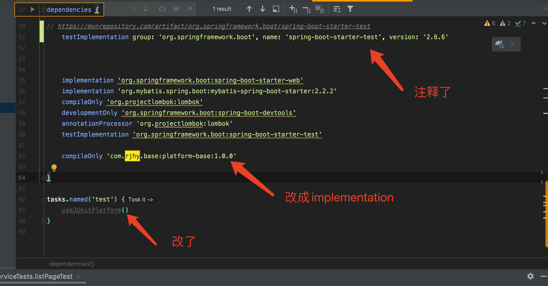
Task: Open the search filter funnel icon
Action: (350, 9)
